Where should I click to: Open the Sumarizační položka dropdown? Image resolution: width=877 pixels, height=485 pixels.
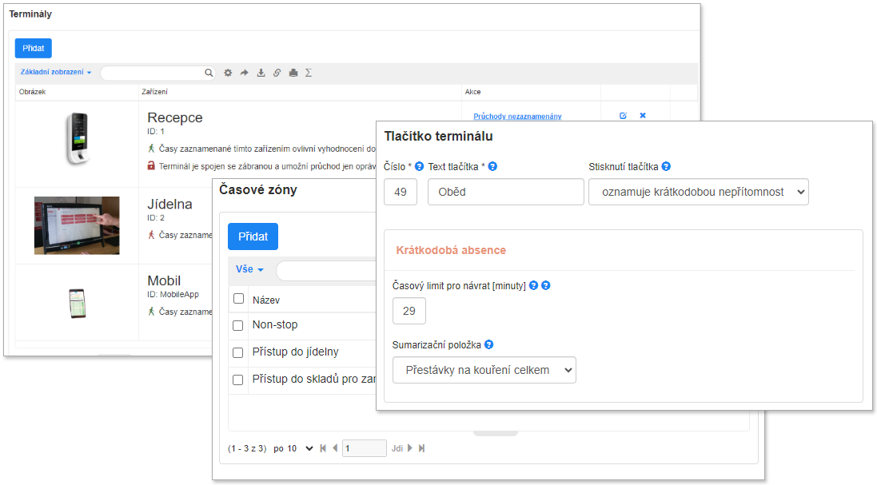click(x=484, y=370)
